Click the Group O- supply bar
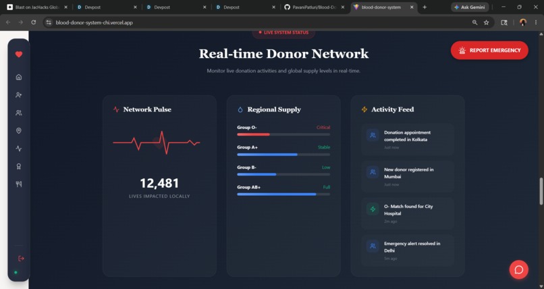Image resolution: width=544 pixels, height=289 pixels. pos(283,134)
